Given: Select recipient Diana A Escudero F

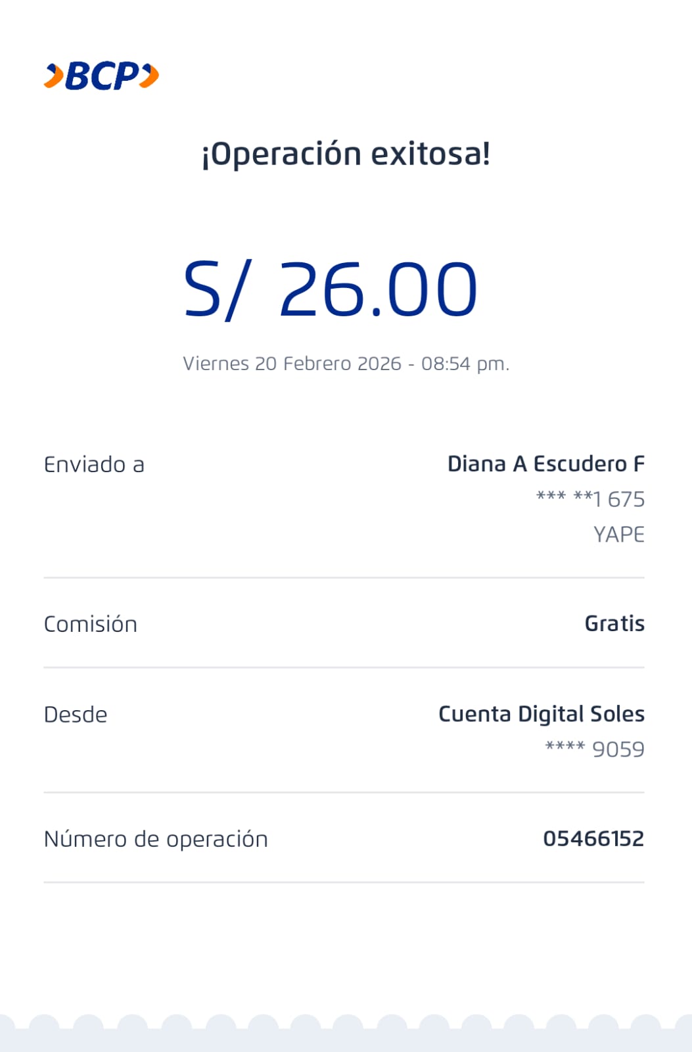Looking at the screenshot, I should (545, 464).
